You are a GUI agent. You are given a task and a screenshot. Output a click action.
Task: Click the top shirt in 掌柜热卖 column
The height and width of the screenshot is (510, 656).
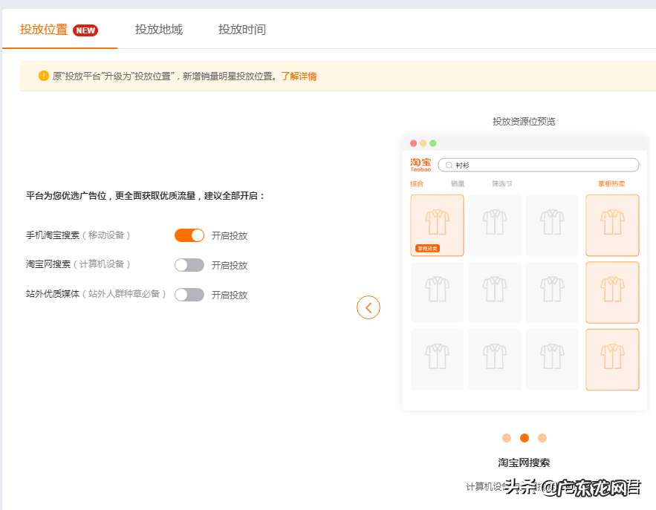(612, 225)
